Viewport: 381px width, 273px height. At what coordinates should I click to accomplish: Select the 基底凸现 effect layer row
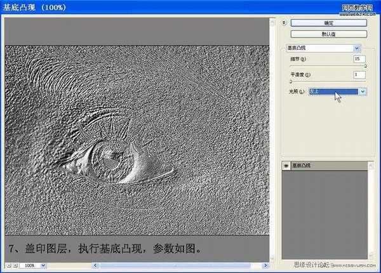325,166
